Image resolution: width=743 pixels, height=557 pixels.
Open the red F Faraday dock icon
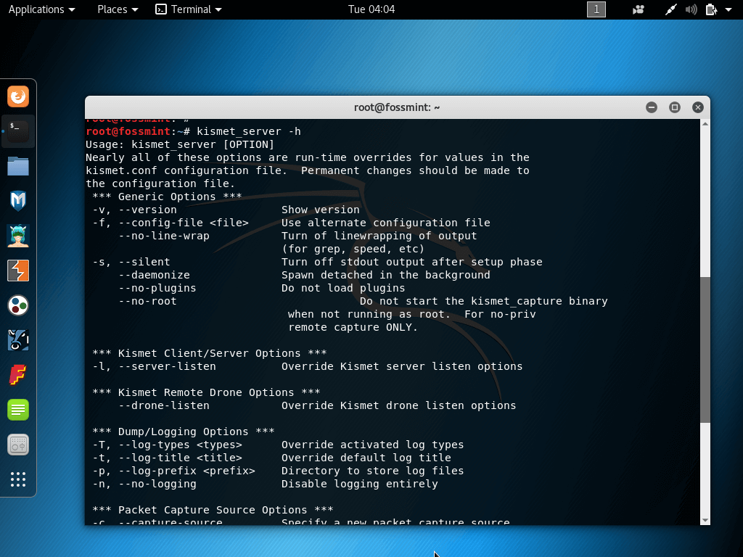coord(18,375)
